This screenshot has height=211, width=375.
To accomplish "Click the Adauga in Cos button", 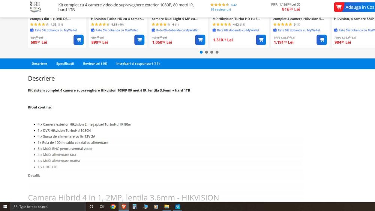I will [x=354, y=7].
